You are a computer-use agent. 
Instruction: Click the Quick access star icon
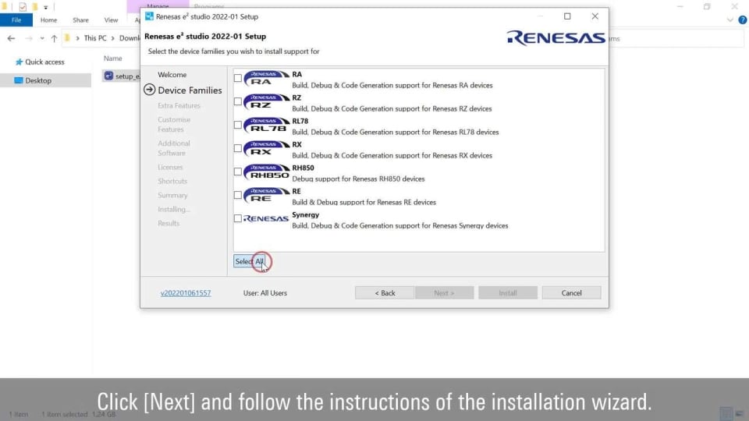coord(19,62)
